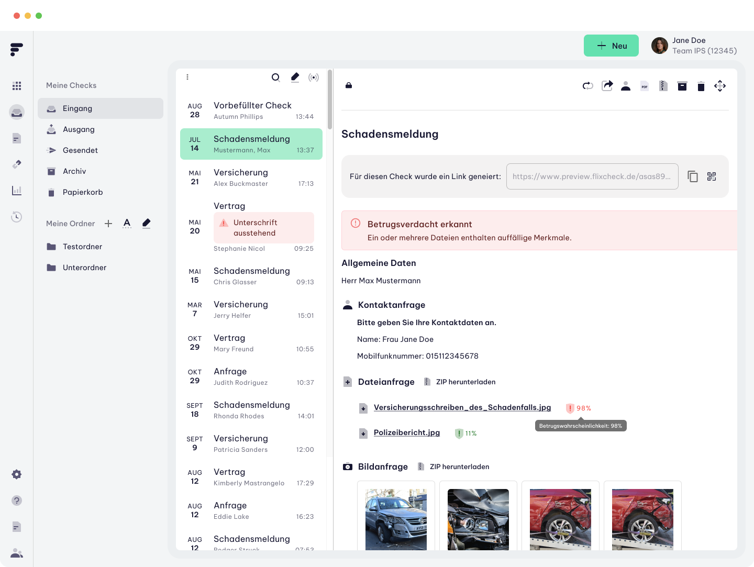Screen dimensions: 754x567
Task: Open the Ausgang folder
Action: coord(79,129)
